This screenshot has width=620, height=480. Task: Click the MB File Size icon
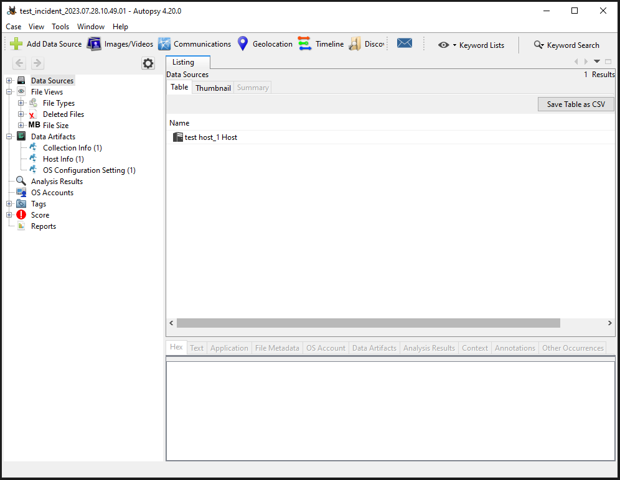point(34,125)
